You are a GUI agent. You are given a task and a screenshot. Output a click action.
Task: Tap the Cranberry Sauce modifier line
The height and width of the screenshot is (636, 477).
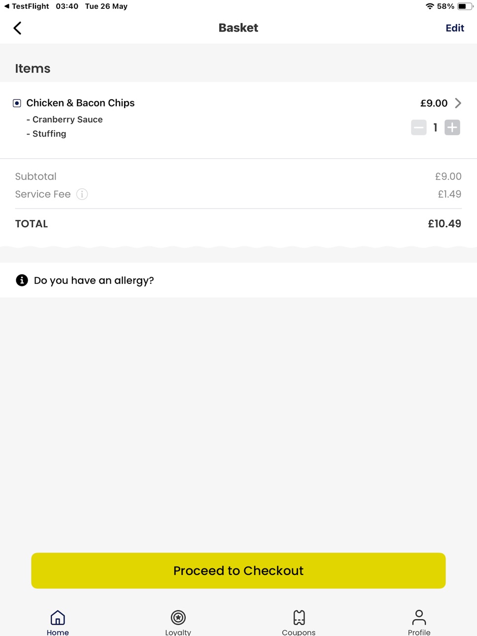pos(65,119)
